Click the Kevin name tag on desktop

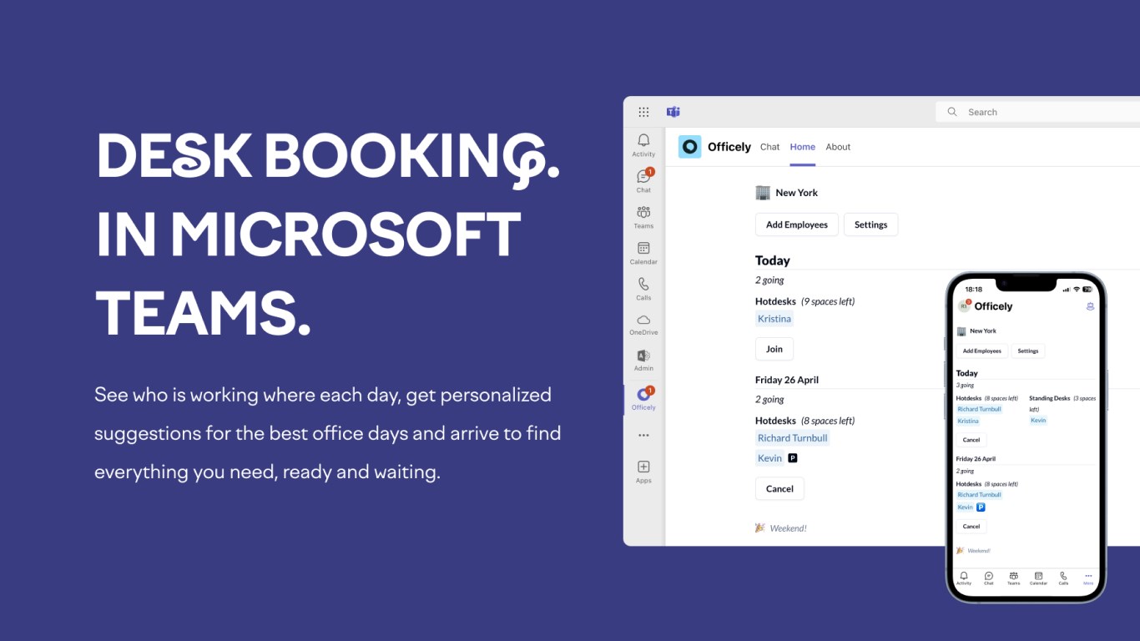click(x=769, y=458)
